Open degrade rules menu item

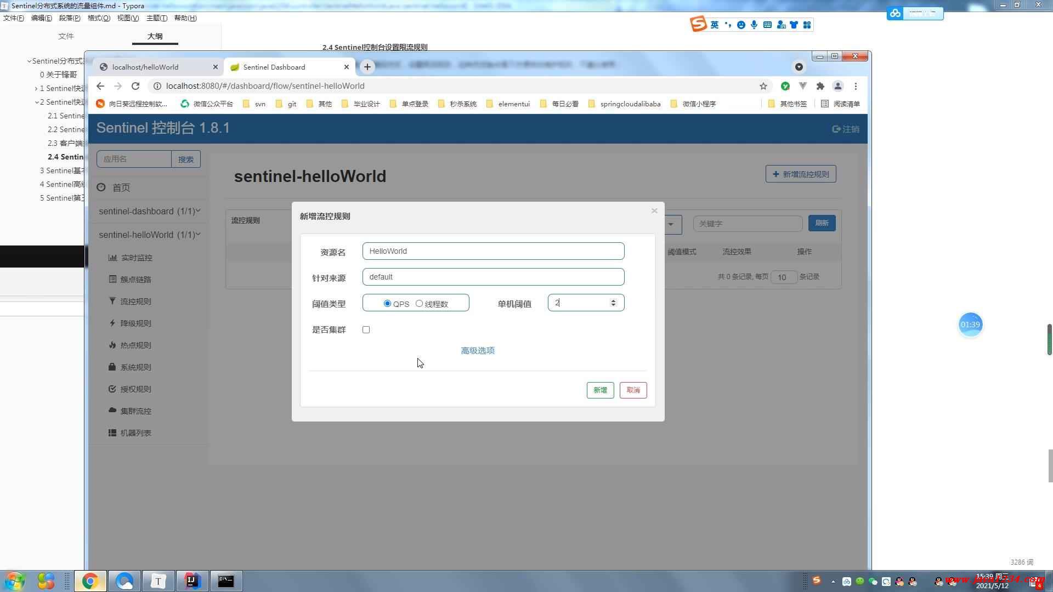[130, 323]
